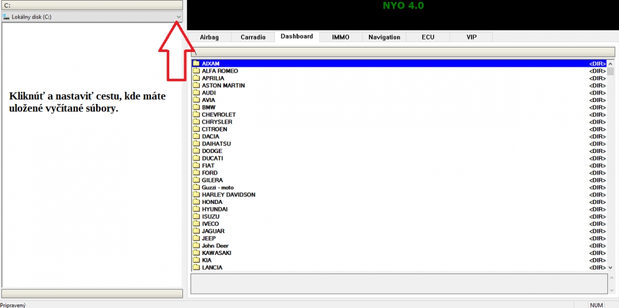Click the AIXAM folder icon
619x308 pixels.
point(196,63)
